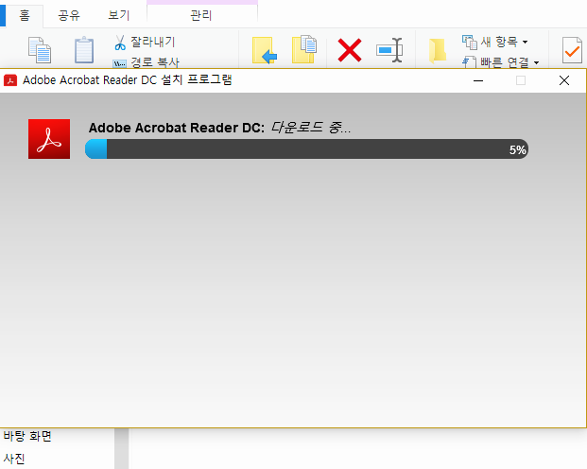Click the paste clipboard icon in ribbon
587x469 pixels.
click(84, 50)
